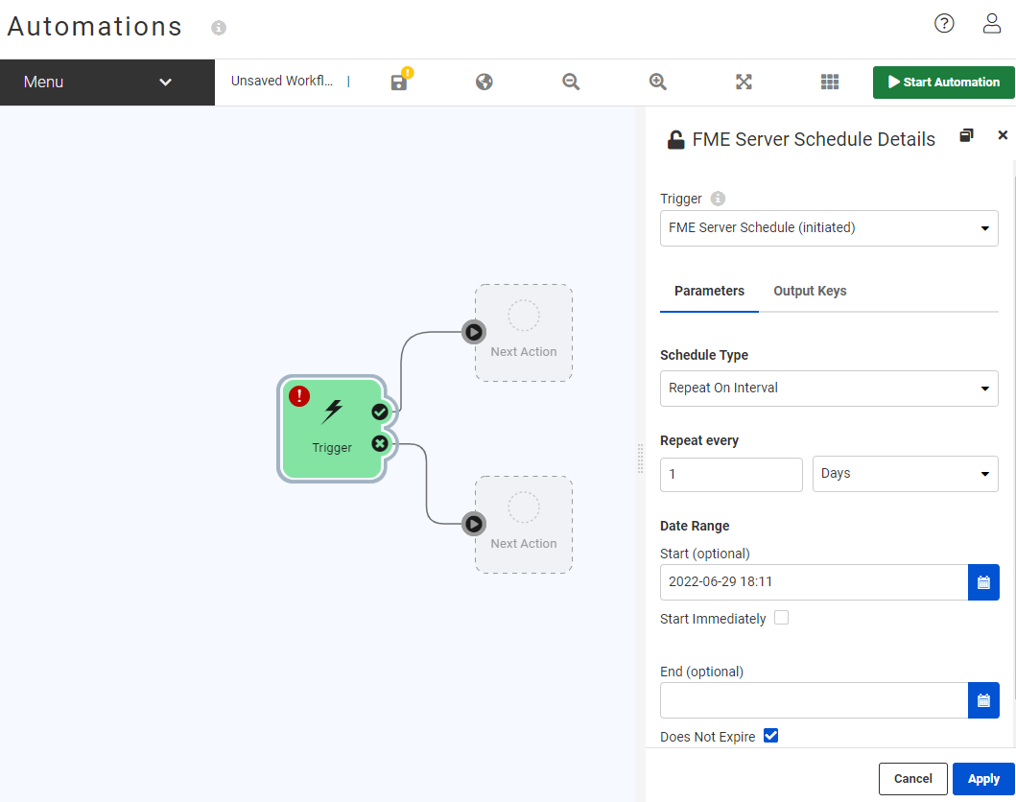Screen dimensions: 1016x802
Task: Open the Menu dropdown in the toolbar
Action: (x=106, y=83)
